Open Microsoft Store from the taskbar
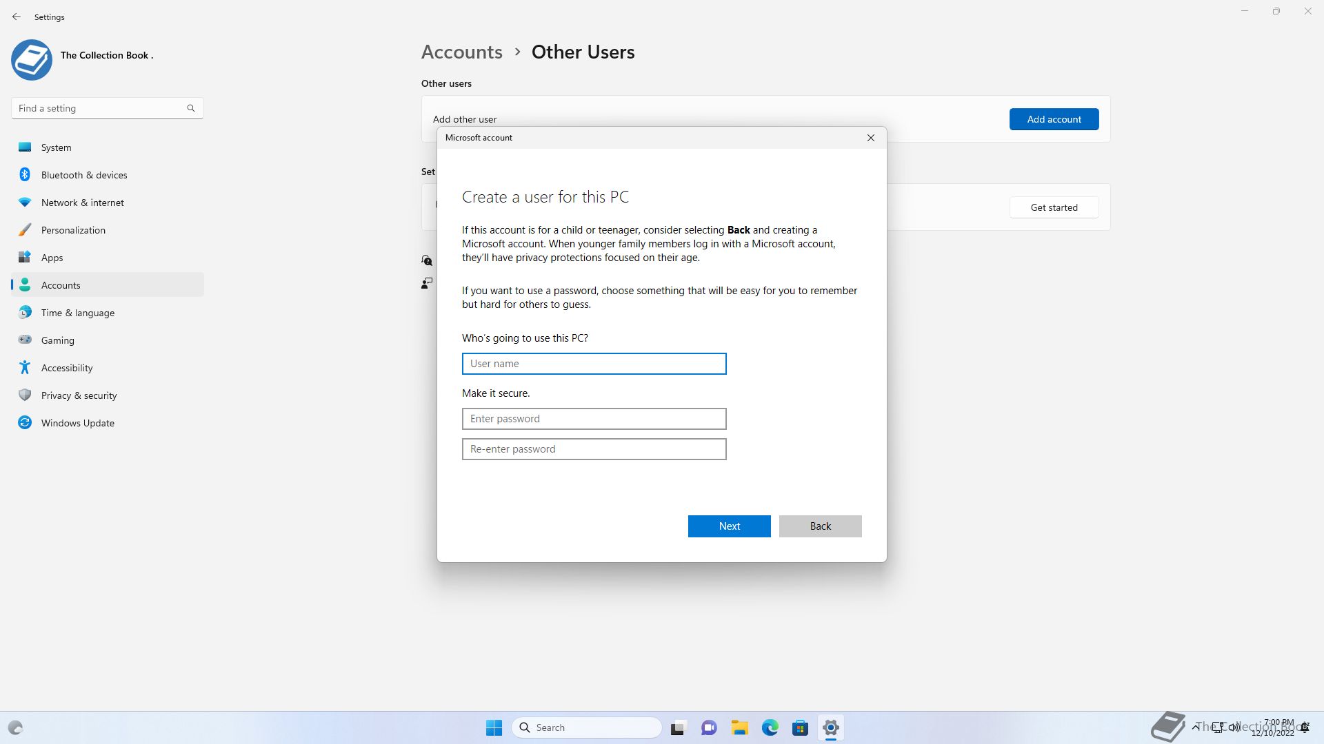Image resolution: width=1324 pixels, height=744 pixels. click(x=801, y=727)
